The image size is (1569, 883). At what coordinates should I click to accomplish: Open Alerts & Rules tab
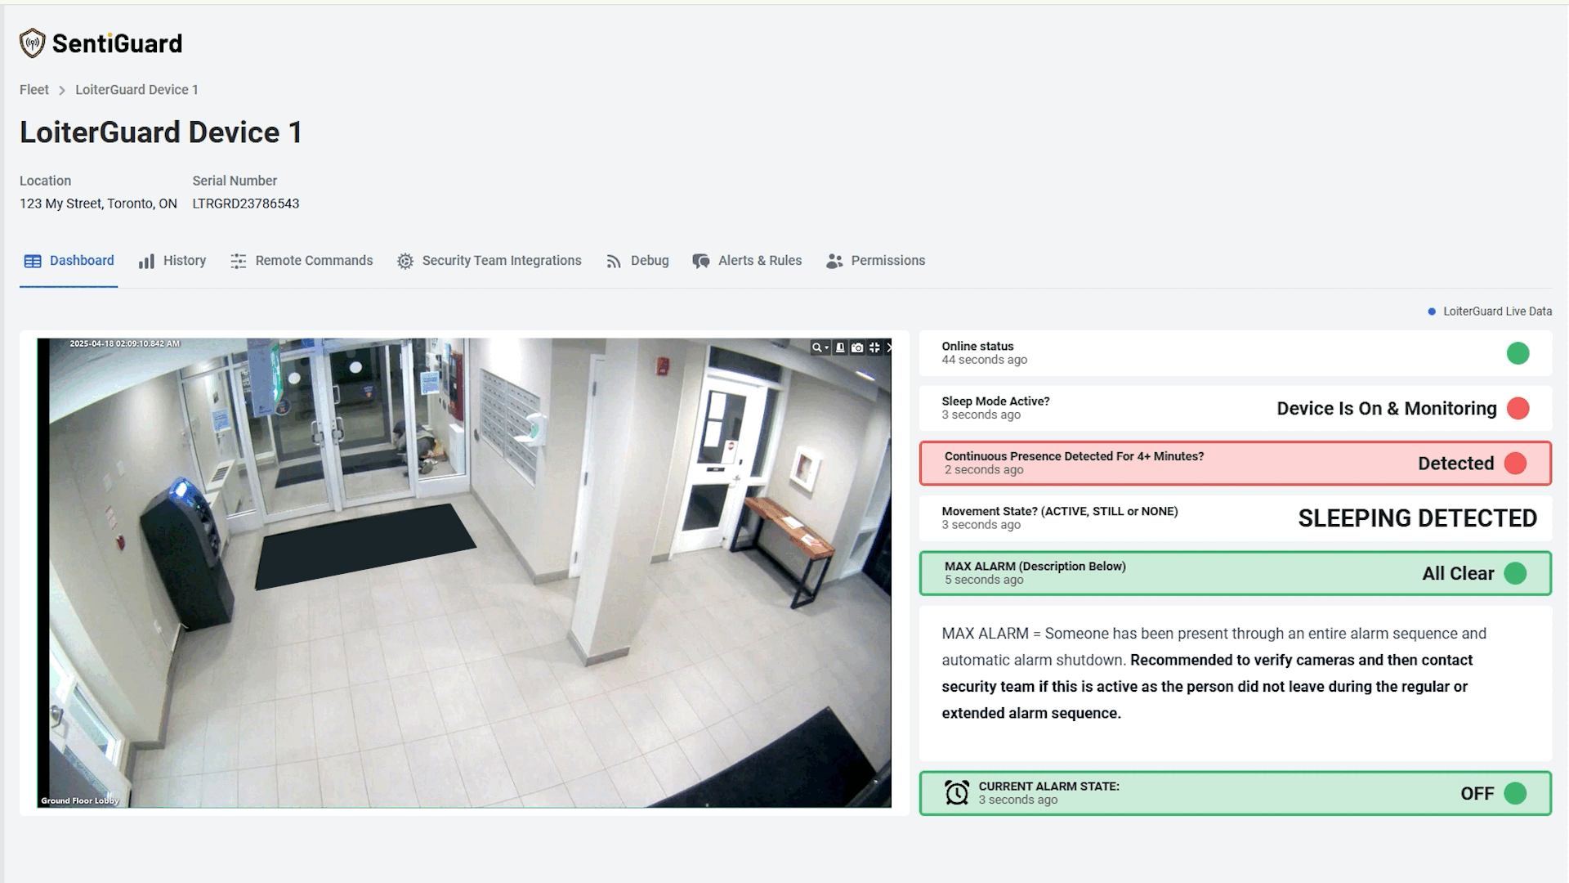747,261
